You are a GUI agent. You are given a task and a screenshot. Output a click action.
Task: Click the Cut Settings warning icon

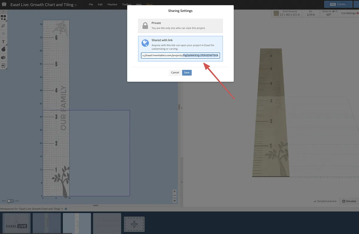(358, 13)
